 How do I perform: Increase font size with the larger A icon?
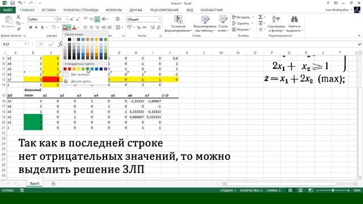tap(72, 19)
